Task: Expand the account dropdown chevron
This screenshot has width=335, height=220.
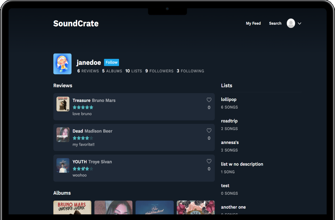Action: pyautogui.click(x=299, y=23)
